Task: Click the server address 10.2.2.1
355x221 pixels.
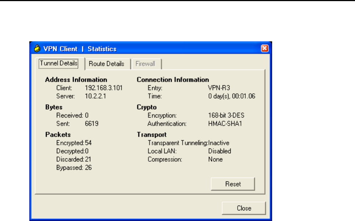Action: pyautogui.click(x=95, y=96)
